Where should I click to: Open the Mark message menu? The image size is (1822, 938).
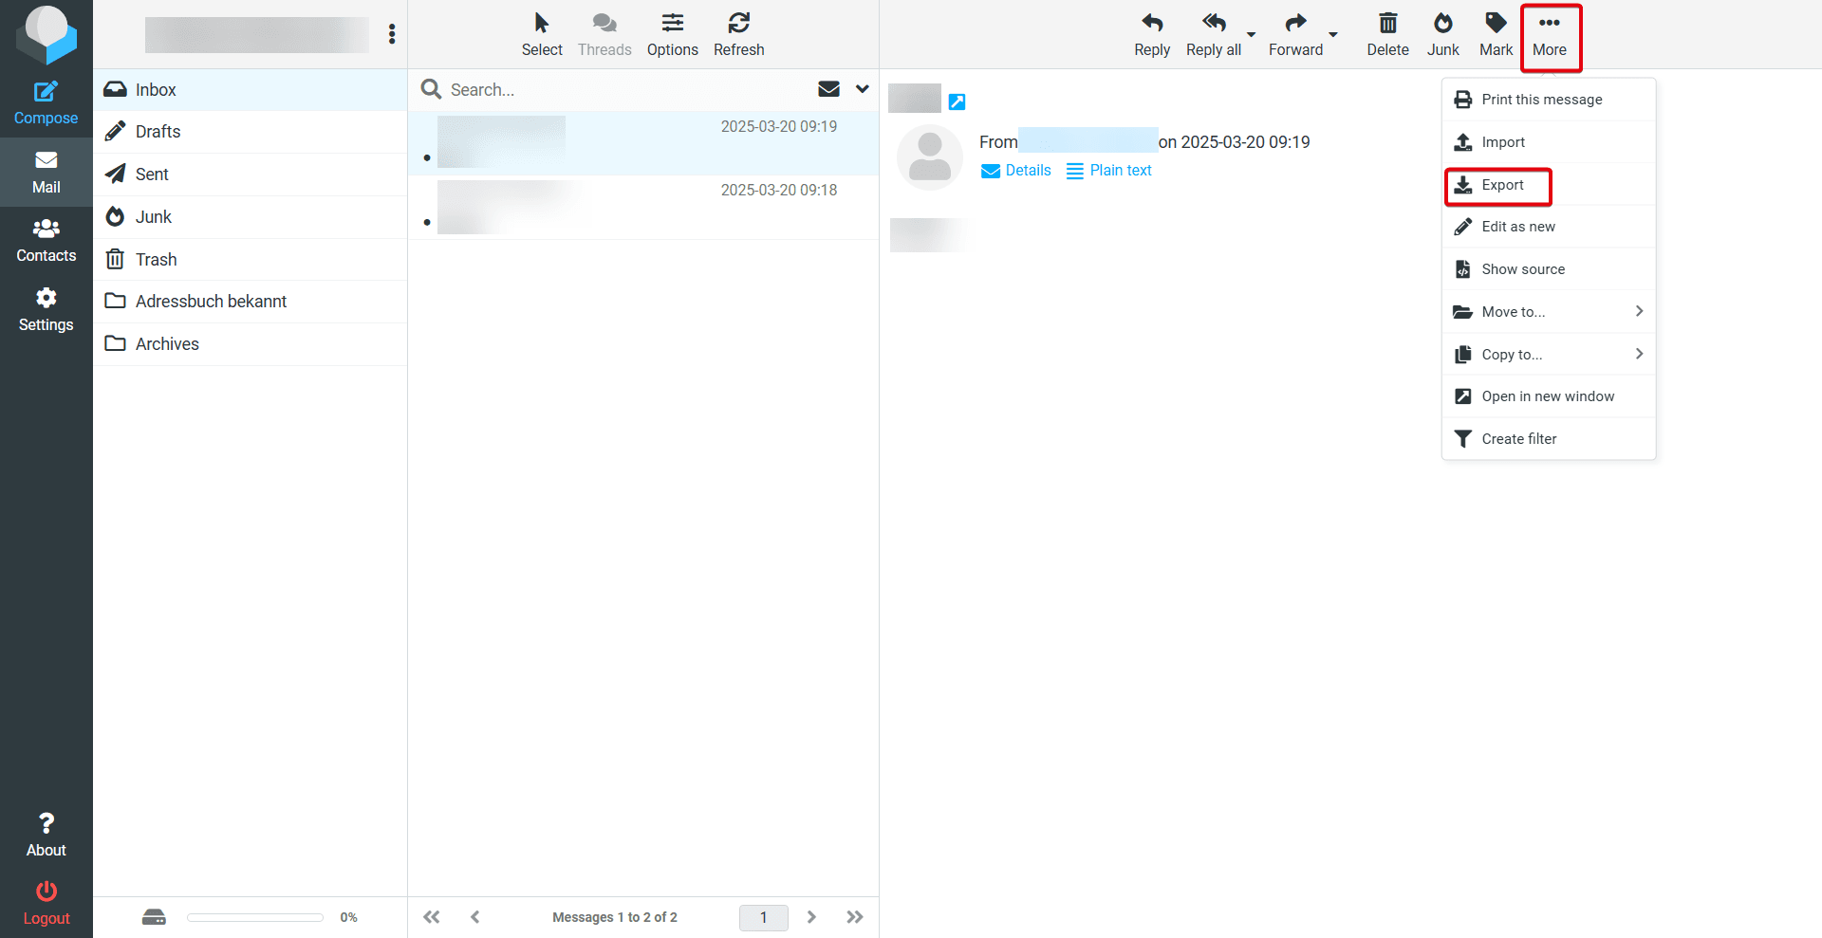tap(1496, 34)
